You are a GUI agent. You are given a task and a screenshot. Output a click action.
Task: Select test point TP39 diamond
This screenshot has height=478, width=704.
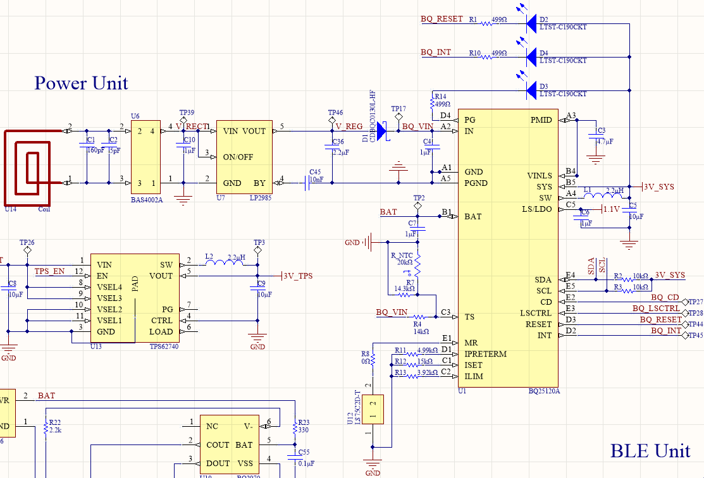pos(183,121)
